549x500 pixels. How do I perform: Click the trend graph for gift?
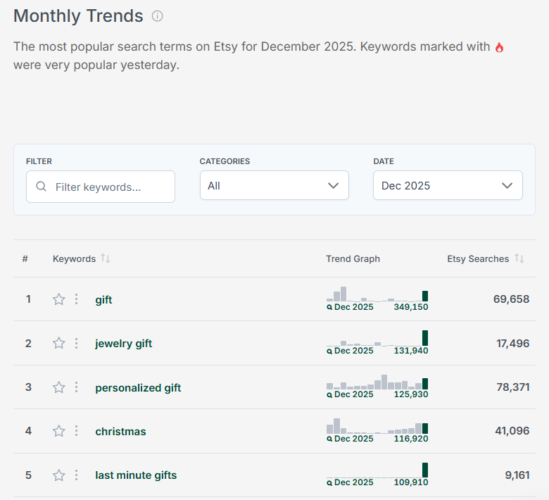(377, 294)
